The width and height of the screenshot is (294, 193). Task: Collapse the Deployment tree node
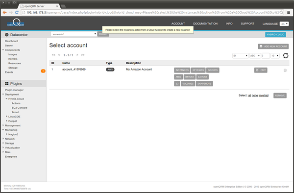[x=3, y=94]
